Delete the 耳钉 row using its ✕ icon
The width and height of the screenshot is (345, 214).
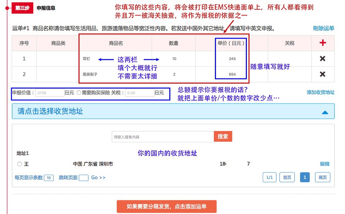click(323, 58)
